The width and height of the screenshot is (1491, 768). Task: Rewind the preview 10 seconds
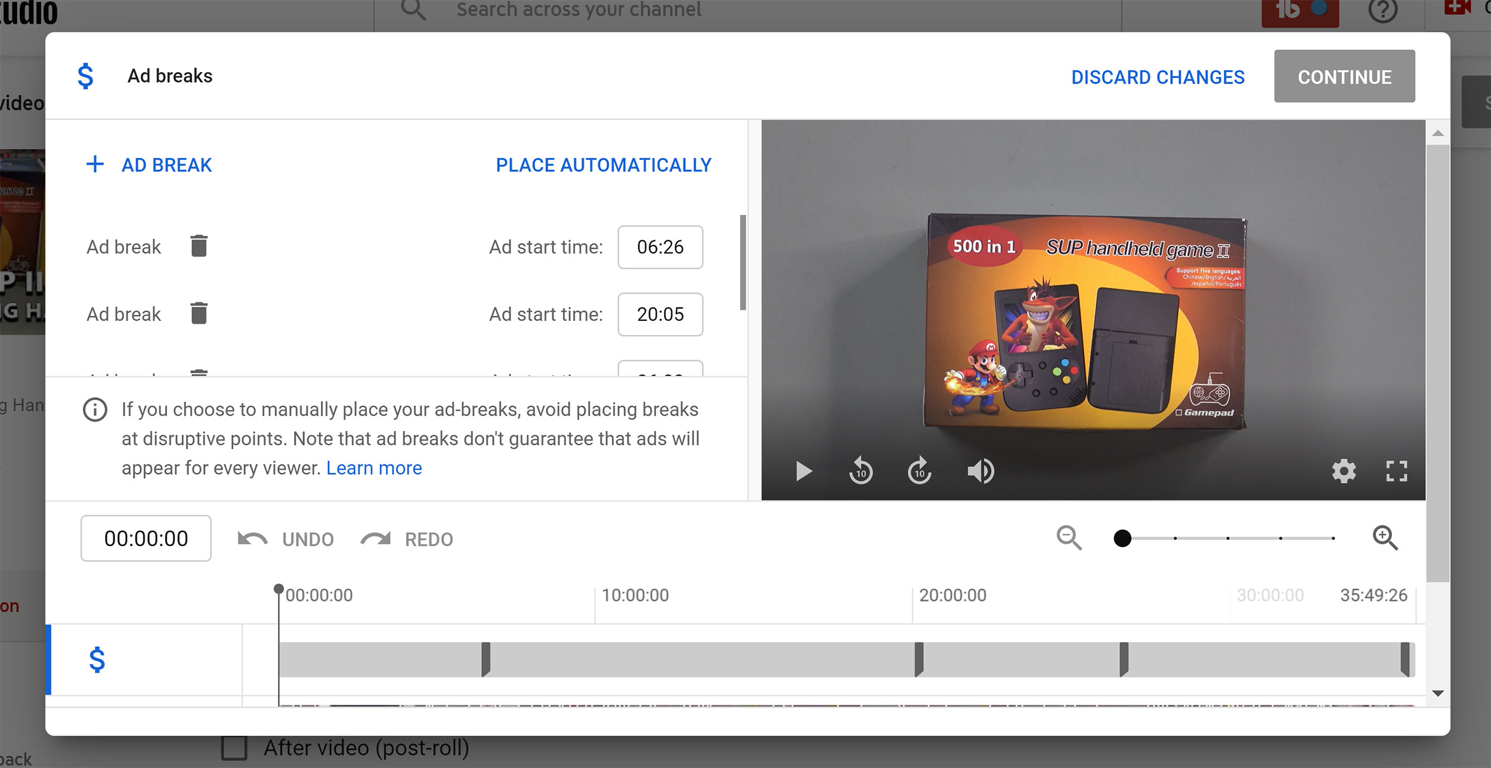click(x=861, y=470)
